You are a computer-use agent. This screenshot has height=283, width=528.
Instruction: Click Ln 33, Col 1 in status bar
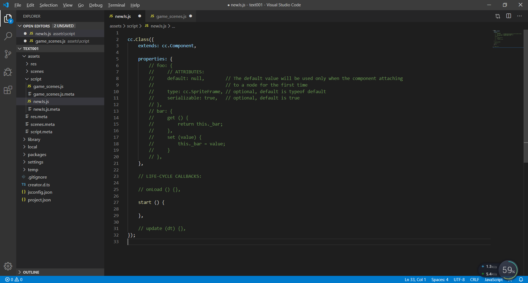[x=415, y=279]
